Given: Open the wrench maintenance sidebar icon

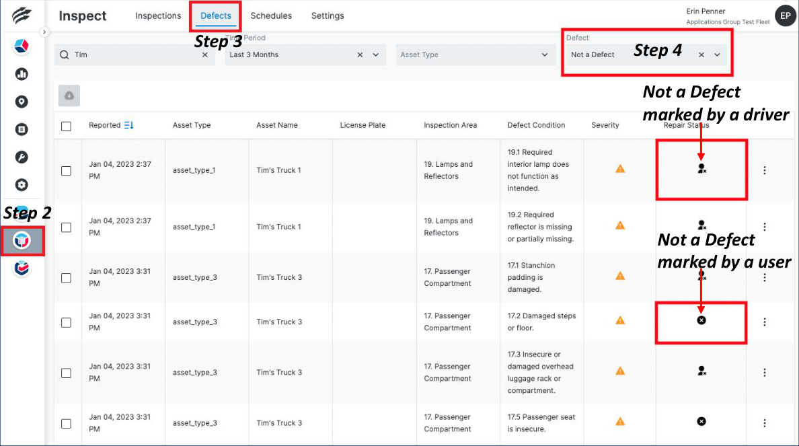Looking at the screenshot, I should click(22, 157).
